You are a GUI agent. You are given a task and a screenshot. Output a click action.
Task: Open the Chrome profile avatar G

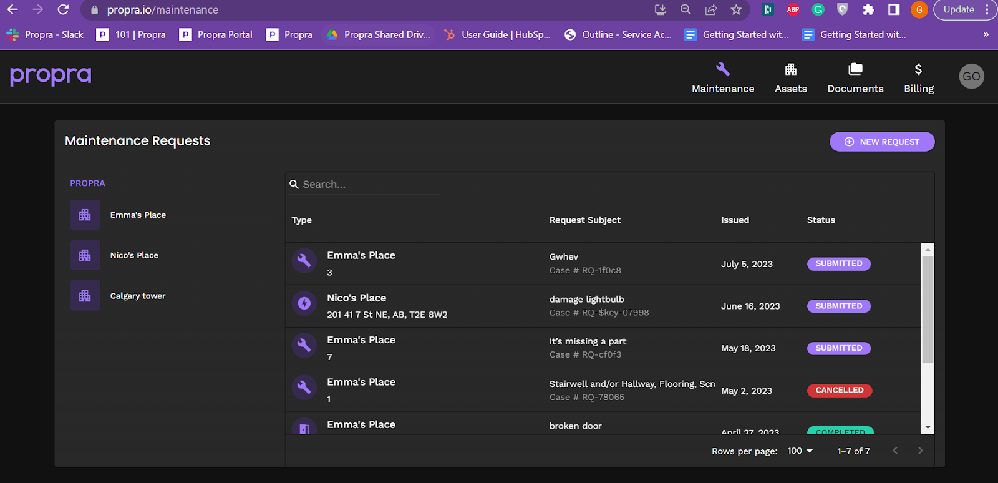tap(919, 9)
